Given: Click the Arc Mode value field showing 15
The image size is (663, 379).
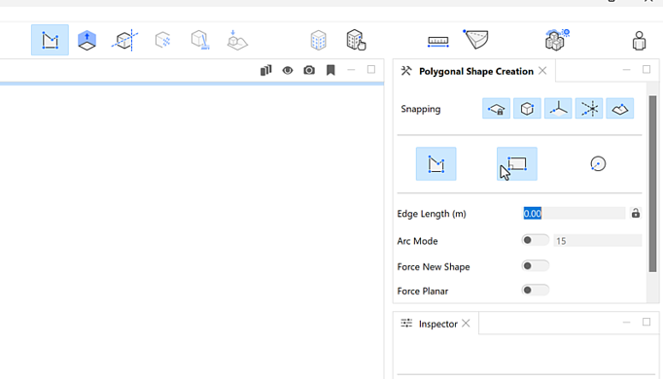Looking at the screenshot, I should [x=598, y=241].
